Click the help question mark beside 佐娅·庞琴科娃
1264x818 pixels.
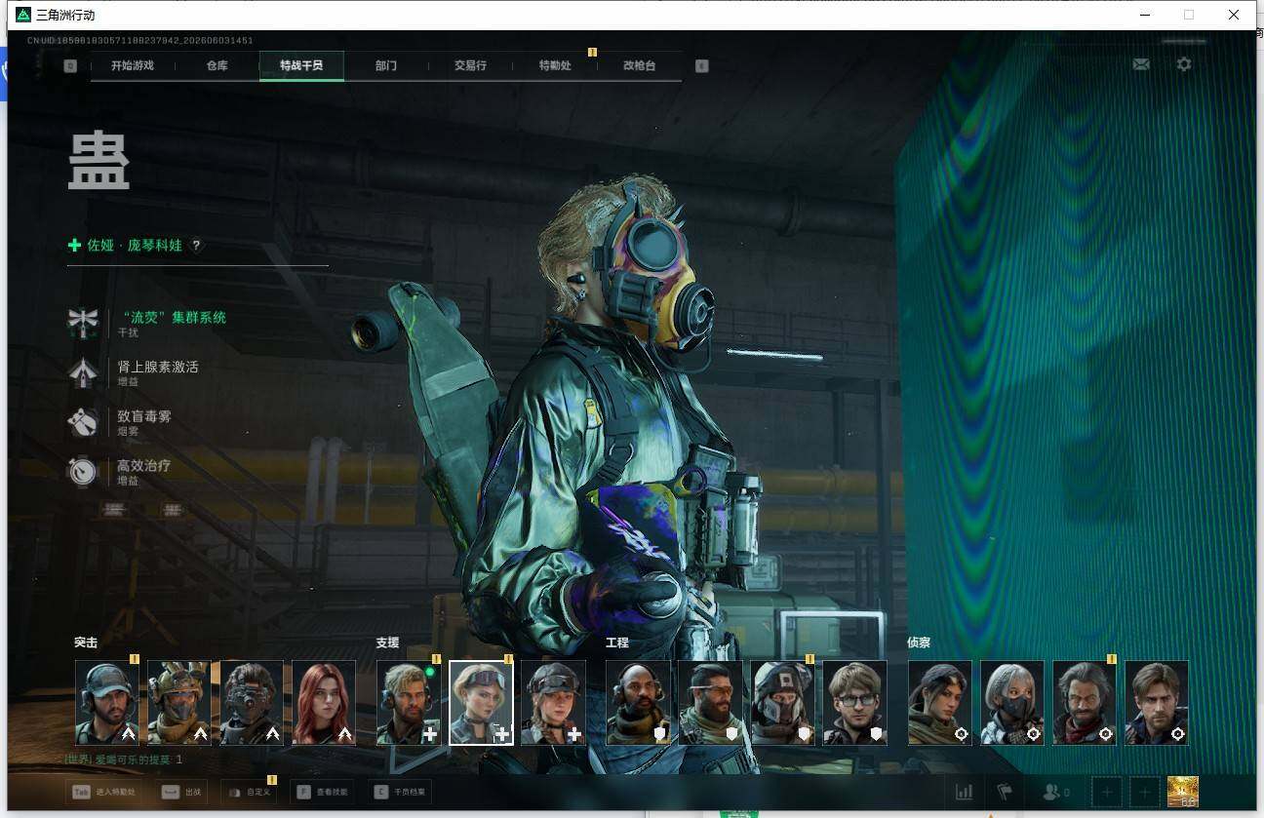pos(196,246)
